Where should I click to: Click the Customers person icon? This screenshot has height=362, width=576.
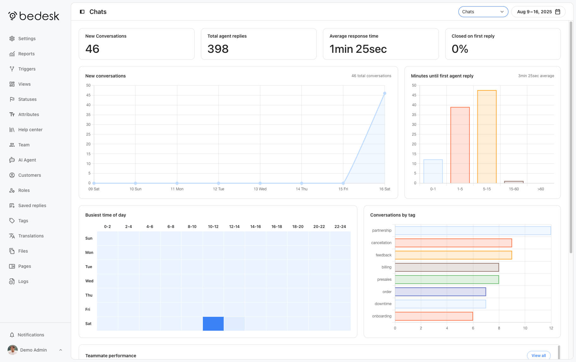12,175
